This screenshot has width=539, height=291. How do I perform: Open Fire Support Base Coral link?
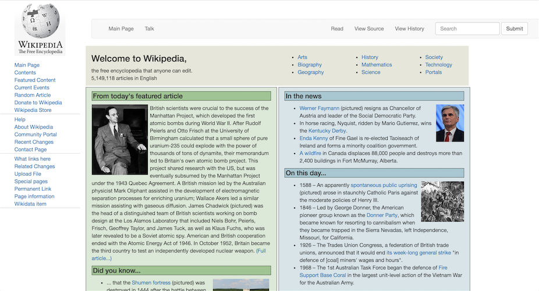(x=374, y=271)
